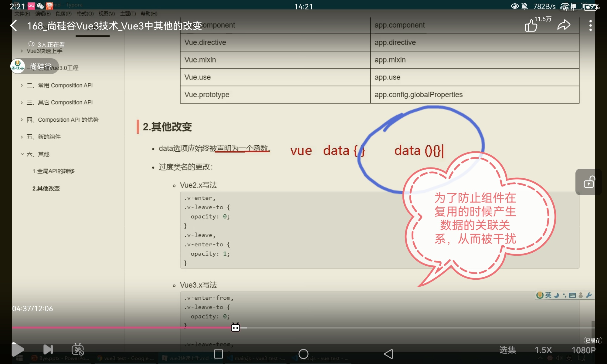Toggle the danmaku bullet comments
607x364 pixels.
tap(78, 349)
